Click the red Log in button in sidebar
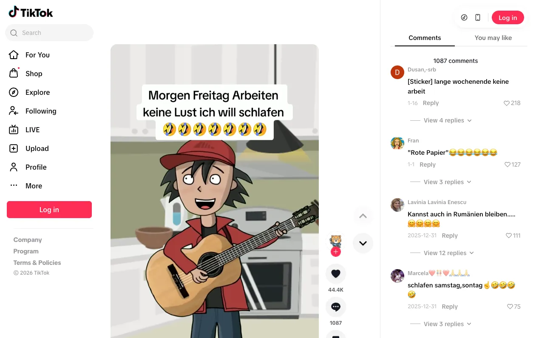 (x=49, y=210)
